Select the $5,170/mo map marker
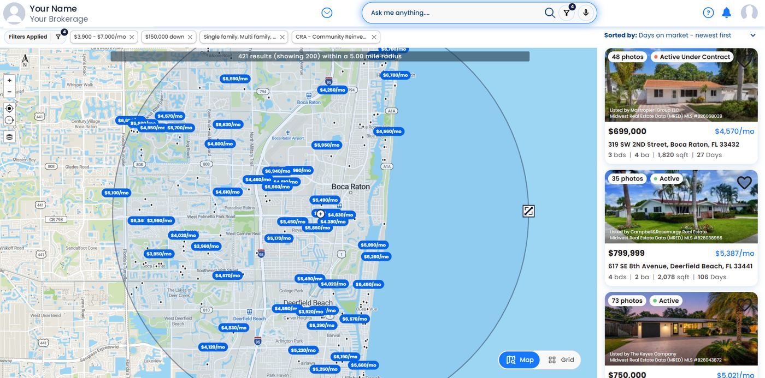The image size is (765, 378). 279,238
